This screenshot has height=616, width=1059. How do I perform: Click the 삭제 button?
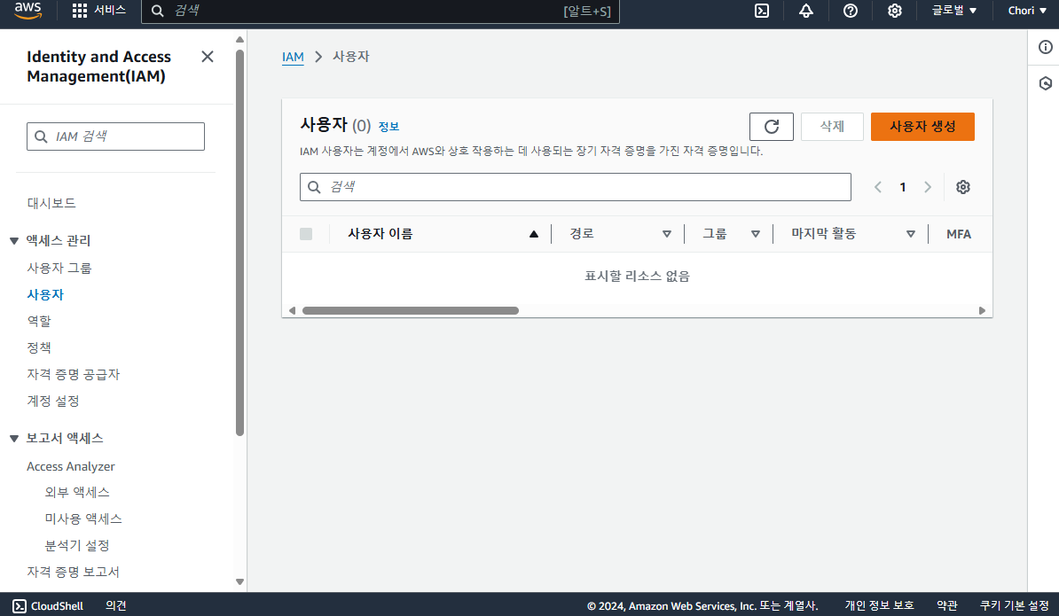pyautogui.click(x=832, y=127)
